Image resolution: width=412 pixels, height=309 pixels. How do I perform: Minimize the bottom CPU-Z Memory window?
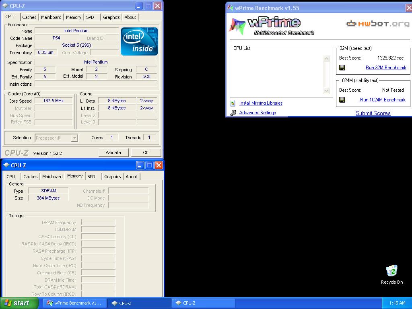(x=140, y=165)
